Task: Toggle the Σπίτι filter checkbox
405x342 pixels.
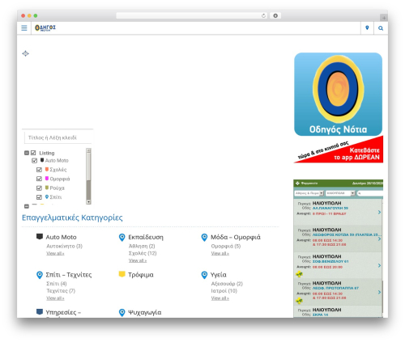Action: click(x=39, y=197)
